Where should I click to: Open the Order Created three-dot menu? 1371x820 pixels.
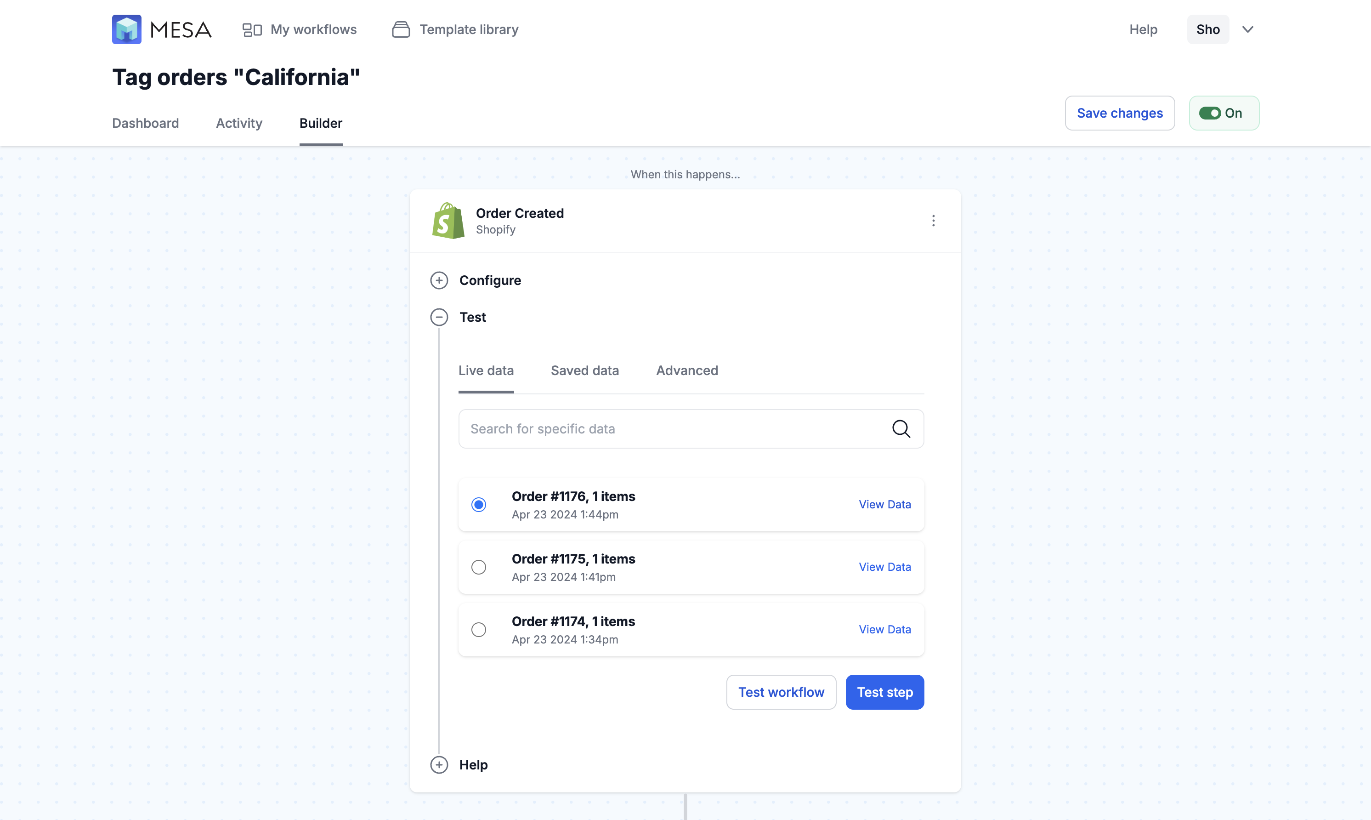point(933,221)
